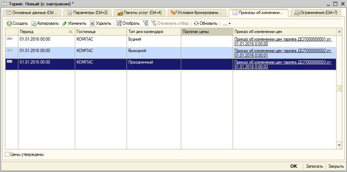
Task: Maximize the tariff window
Action: click(335, 4)
